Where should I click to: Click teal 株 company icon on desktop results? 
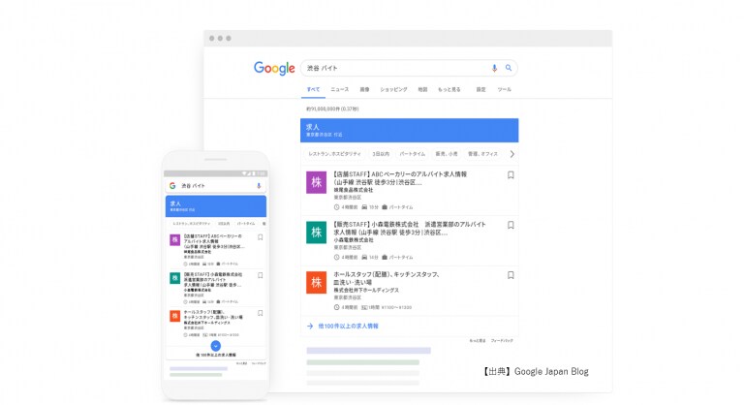click(316, 233)
